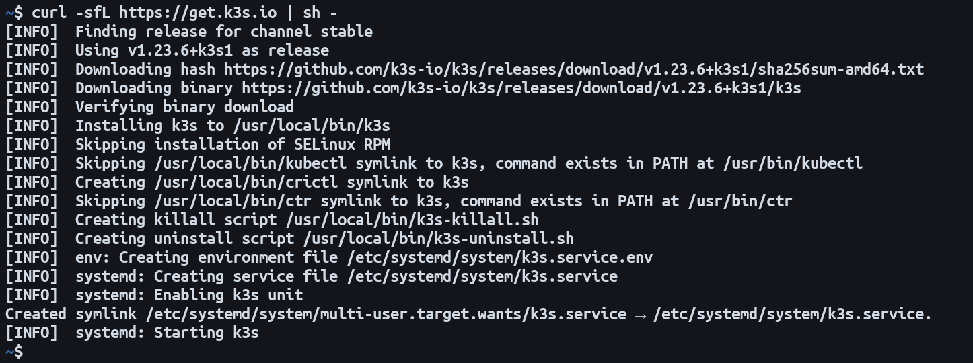Click the "Starting k3s" log line
The image size is (973, 363).
pyautogui.click(x=206, y=332)
